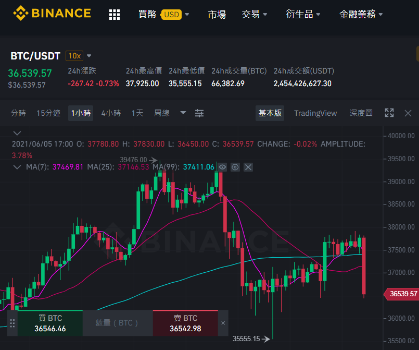
Task: Open the 交易 trade menu
Action: [x=250, y=14]
